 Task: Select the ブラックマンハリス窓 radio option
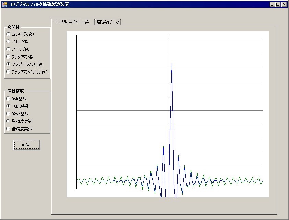click(x=24, y=64)
